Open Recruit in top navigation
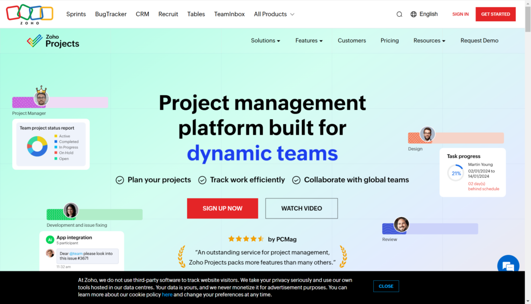The height and width of the screenshot is (304, 531). click(x=168, y=14)
